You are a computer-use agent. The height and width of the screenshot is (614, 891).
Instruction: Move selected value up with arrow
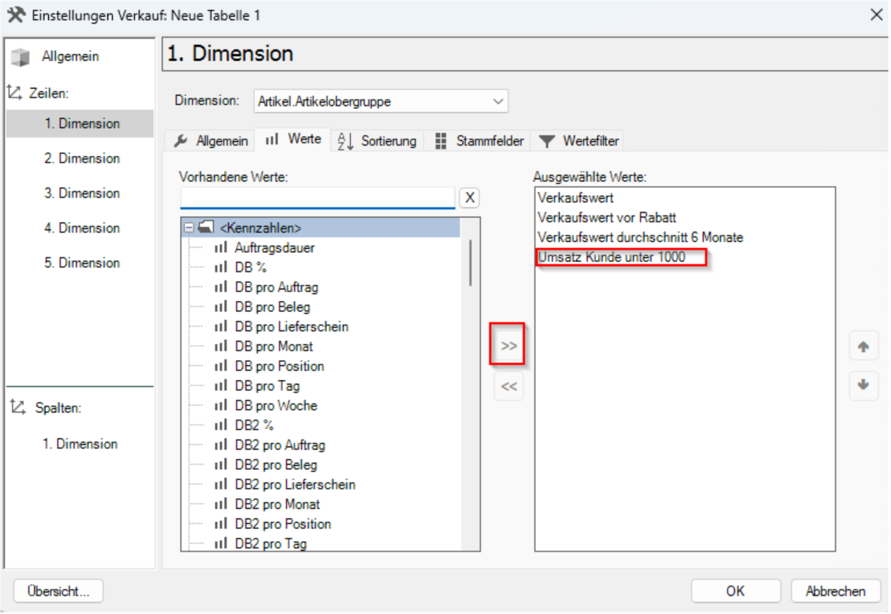coord(863,347)
